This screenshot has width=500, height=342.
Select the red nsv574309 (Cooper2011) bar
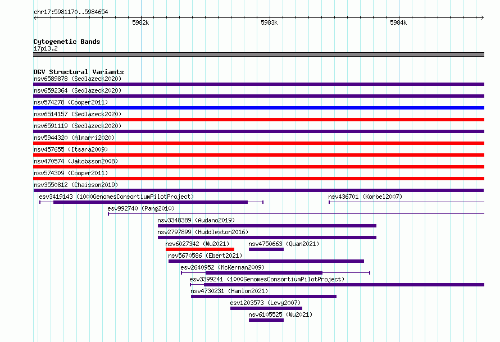[x=258, y=179]
